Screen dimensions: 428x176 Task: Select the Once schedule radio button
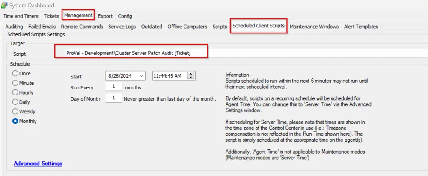point(15,73)
